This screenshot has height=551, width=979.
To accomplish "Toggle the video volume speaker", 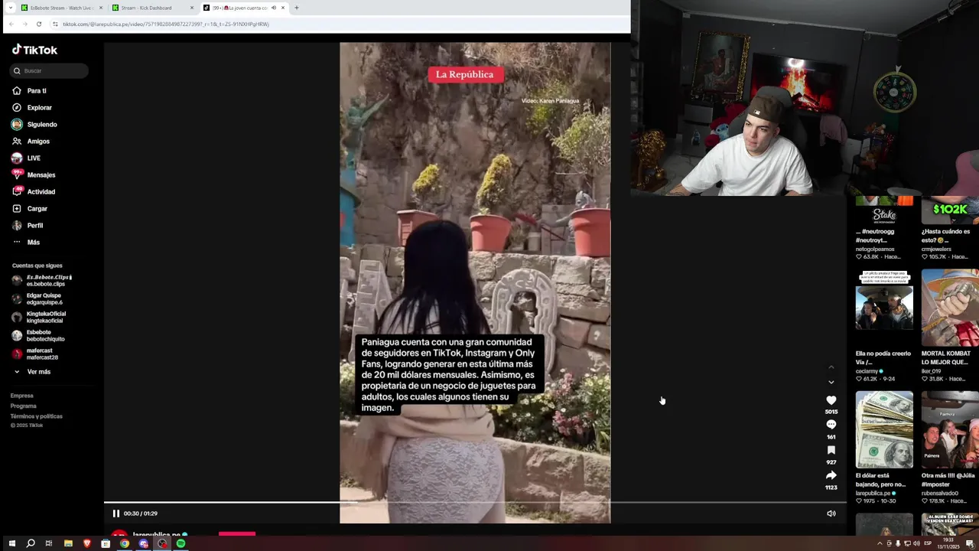I will [x=831, y=514].
